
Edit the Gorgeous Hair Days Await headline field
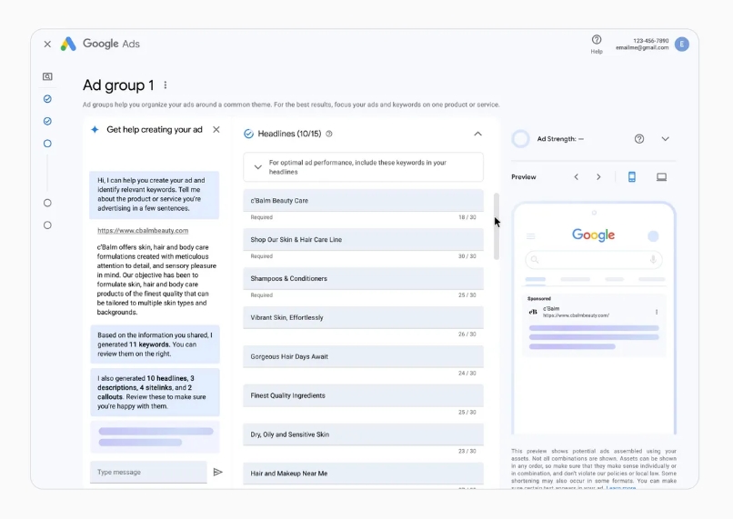363,356
